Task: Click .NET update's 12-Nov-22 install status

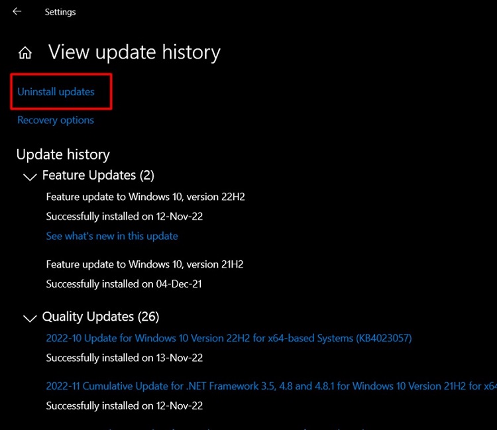Action: point(125,405)
